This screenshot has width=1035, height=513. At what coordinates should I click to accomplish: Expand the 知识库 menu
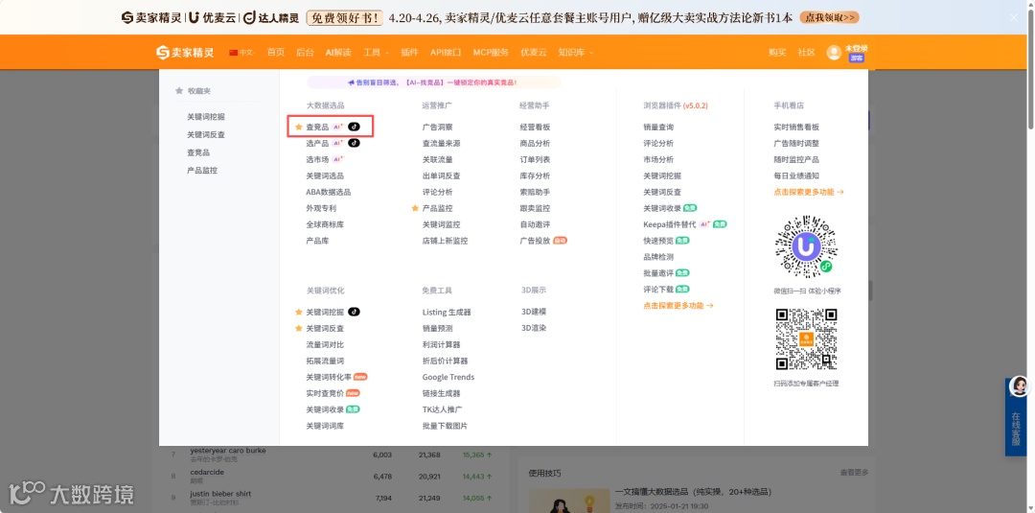(x=576, y=52)
